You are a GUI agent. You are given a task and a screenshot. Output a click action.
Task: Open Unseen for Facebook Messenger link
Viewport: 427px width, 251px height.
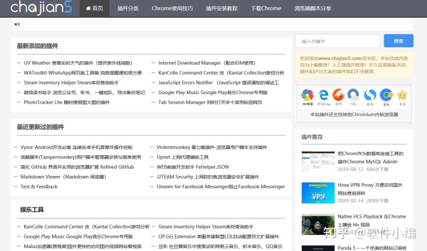[x=221, y=186]
